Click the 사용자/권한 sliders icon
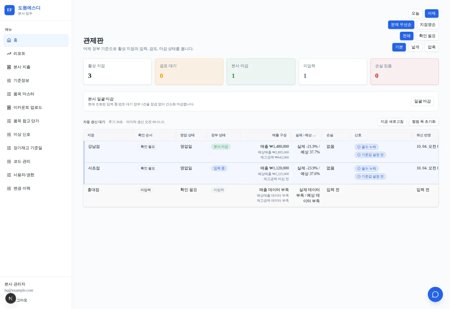The image size is (450, 309). click(x=9, y=175)
